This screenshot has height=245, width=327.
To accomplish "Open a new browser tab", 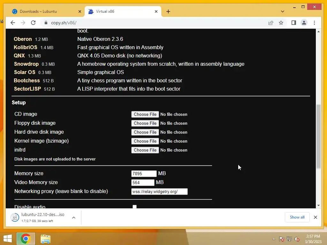I will pyautogui.click(x=168, y=11).
